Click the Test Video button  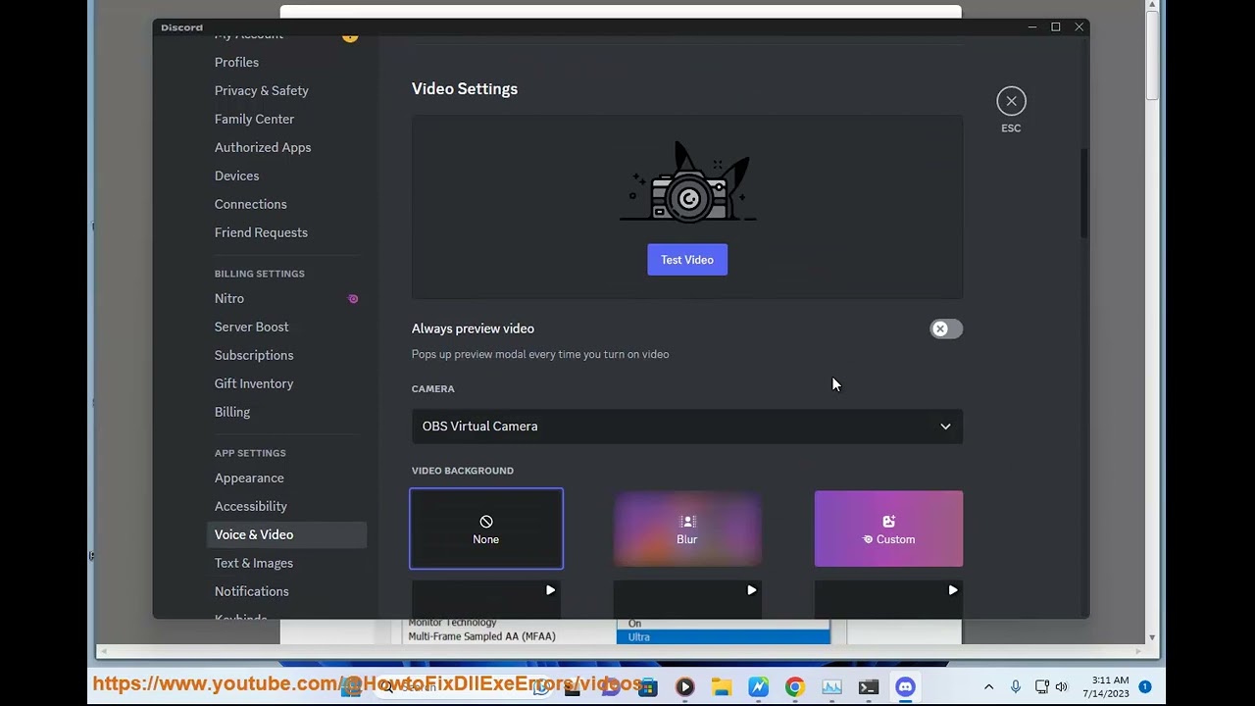click(687, 260)
